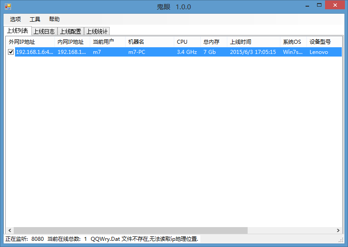Open the 帮助 menu
The width and height of the screenshot is (348, 247).
pos(54,19)
